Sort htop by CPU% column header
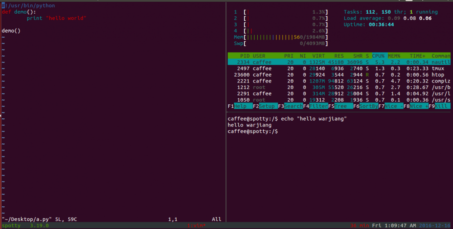Image resolution: width=453 pixels, height=229 pixels. (378, 56)
